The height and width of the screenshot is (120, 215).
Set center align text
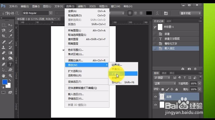click(x=135, y=13)
